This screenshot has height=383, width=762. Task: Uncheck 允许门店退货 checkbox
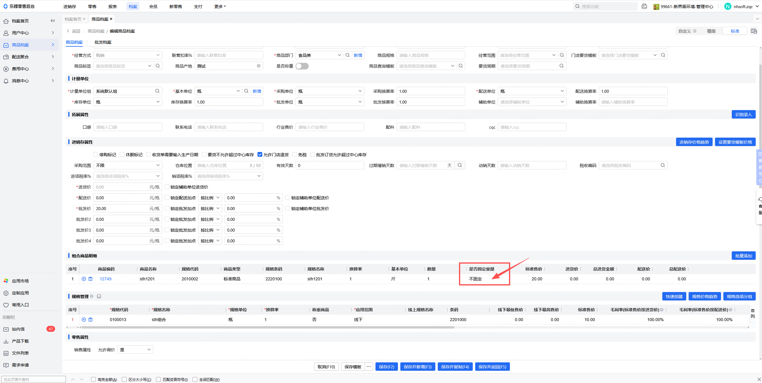pyautogui.click(x=260, y=155)
